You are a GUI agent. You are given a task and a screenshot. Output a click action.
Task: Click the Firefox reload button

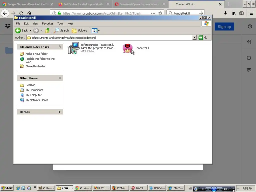[x=21, y=13]
